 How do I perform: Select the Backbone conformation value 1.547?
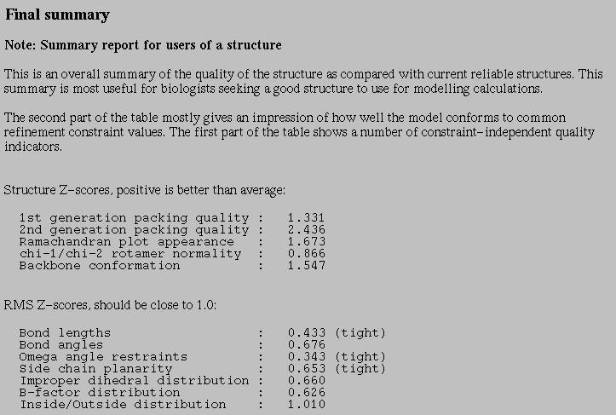coord(307,266)
